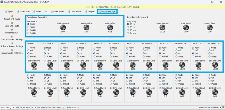225x110 pixels.
Task: Click Output 1 first Send Level knob
Action: [34, 65]
